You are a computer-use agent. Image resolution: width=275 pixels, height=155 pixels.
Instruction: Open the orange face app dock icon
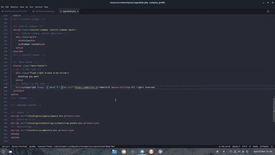pos(151,152)
